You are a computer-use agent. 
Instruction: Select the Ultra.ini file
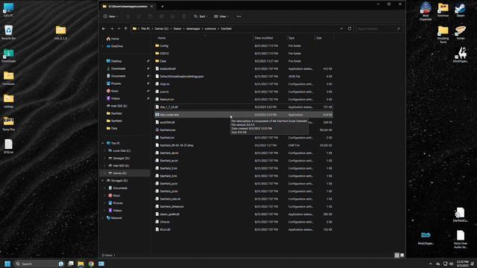244,222
